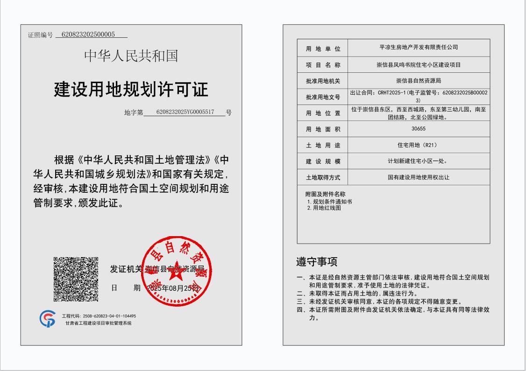This screenshot has width=526, height=371.
Task: Click the blue Gansu approval system logo
Action: click(47, 319)
